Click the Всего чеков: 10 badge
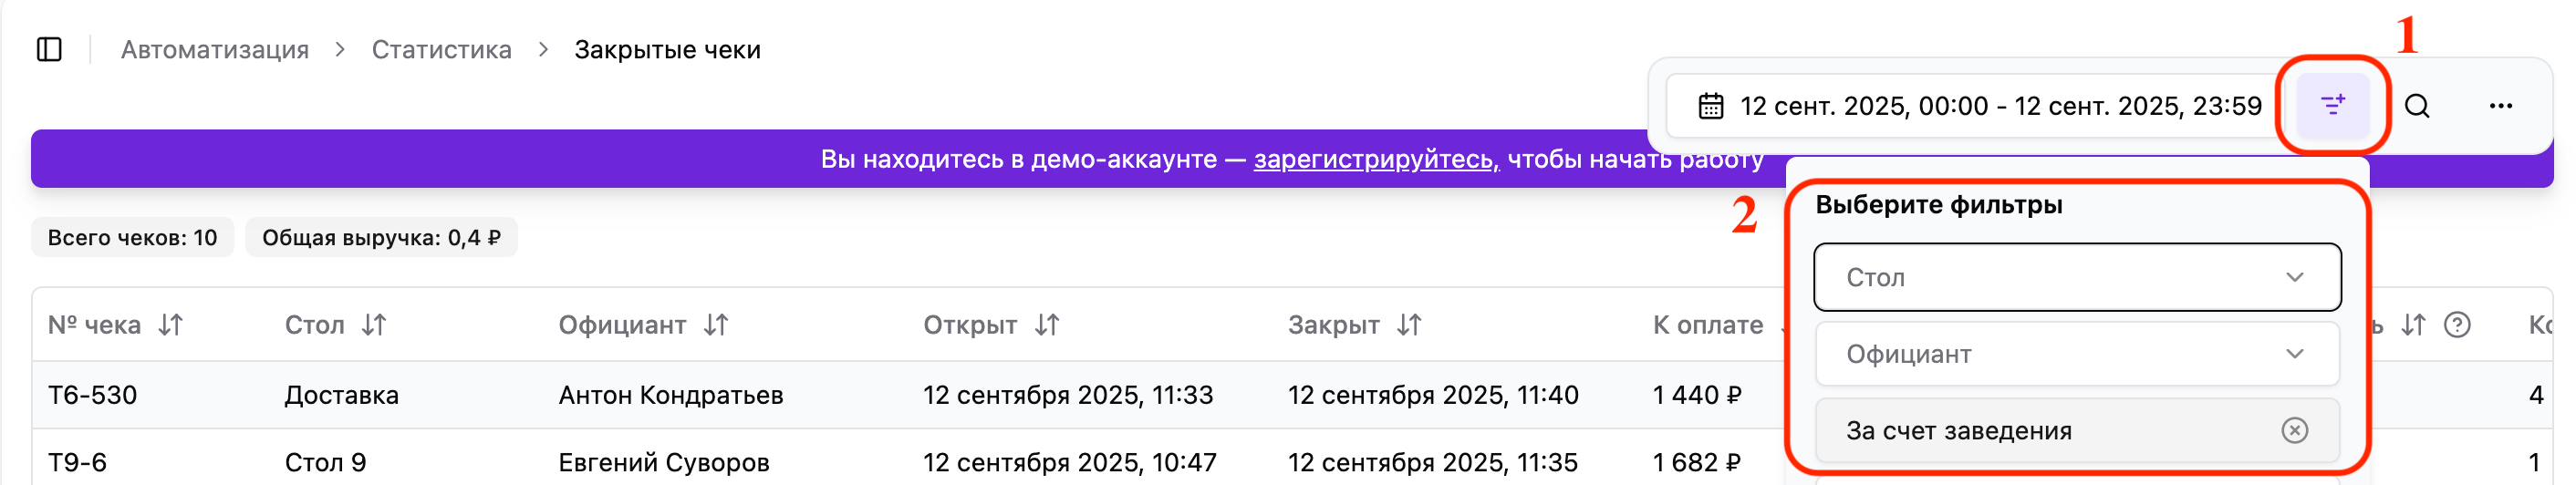This screenshot has width=2576, height=485. (132, 238)
